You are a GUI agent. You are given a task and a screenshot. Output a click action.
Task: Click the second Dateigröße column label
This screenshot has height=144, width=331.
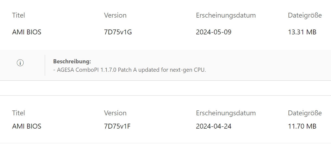click(x=305, y=113)
